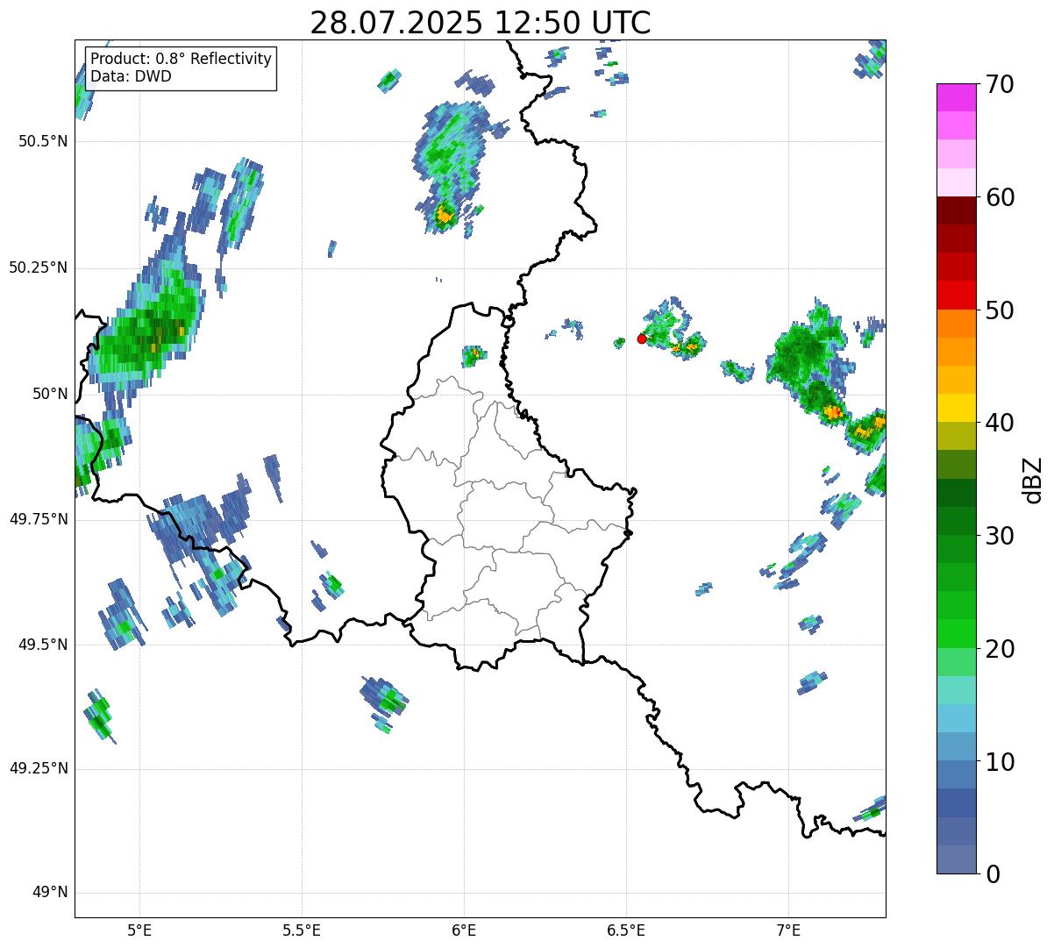Image resolution: width=1054 pixels, height=948 pixels.
Task: Click the latitude label "50.25°N"
Action: click(39, 267)
